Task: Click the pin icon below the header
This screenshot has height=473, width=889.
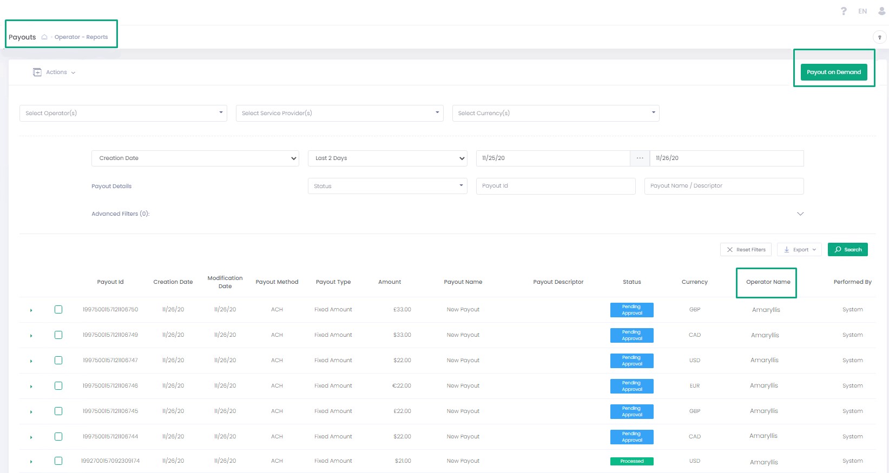Action: pyautogui.click(x=879, y=37)
